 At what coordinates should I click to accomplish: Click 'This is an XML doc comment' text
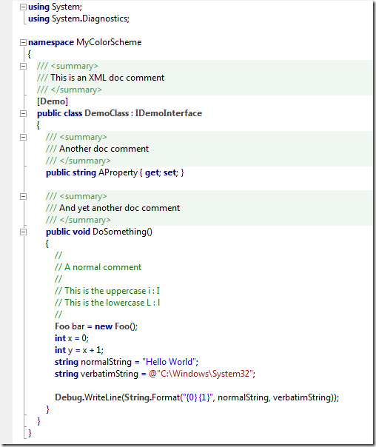coord(107,78)
